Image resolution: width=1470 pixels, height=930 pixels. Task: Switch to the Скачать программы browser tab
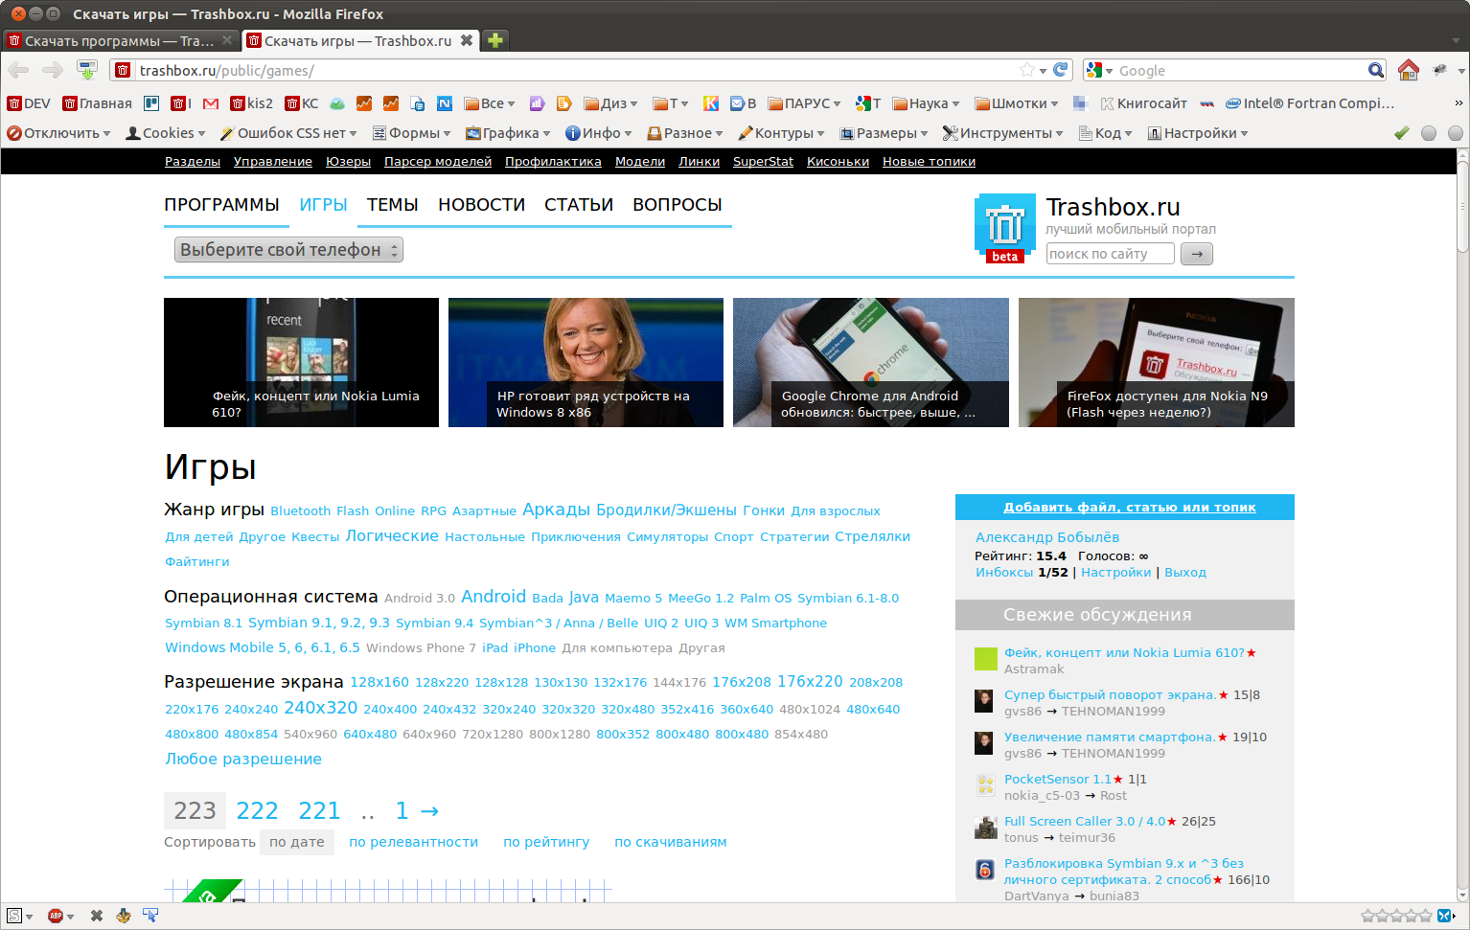(x=119, y=40)
